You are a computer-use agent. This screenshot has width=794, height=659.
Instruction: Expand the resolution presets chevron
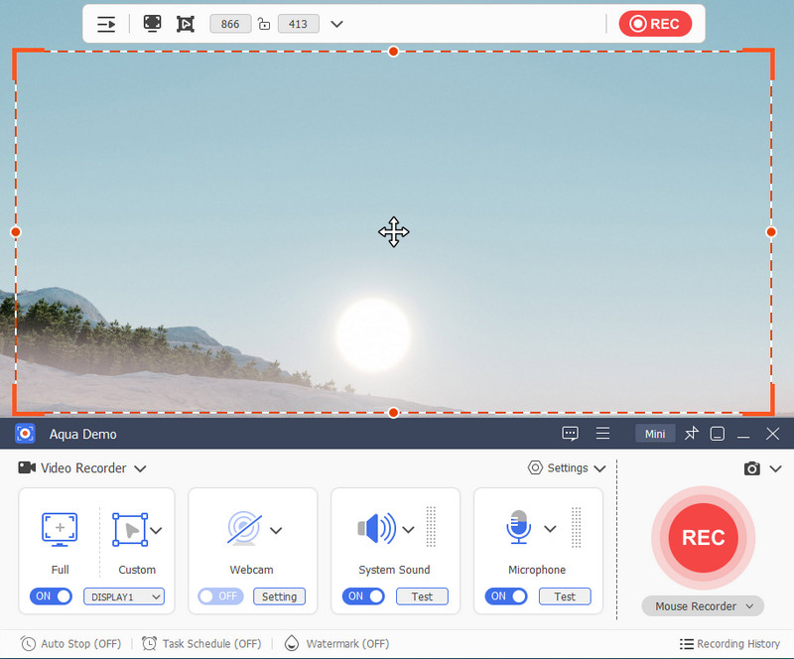(x=337, y=24)
